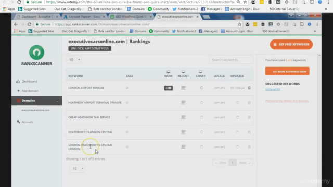This screenshot has height=187, width=333.
Task: Open the bottom entries-per-page dropdown
Action: 78,169
